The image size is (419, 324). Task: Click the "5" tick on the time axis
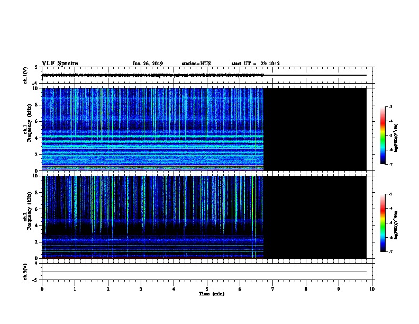tap(207, 289)
